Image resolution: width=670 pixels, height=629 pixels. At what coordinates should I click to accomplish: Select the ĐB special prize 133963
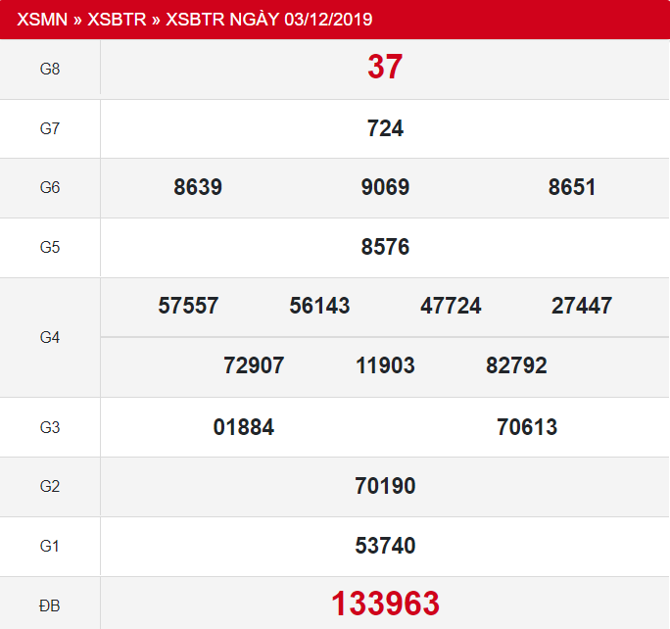(x=385, y=604)
